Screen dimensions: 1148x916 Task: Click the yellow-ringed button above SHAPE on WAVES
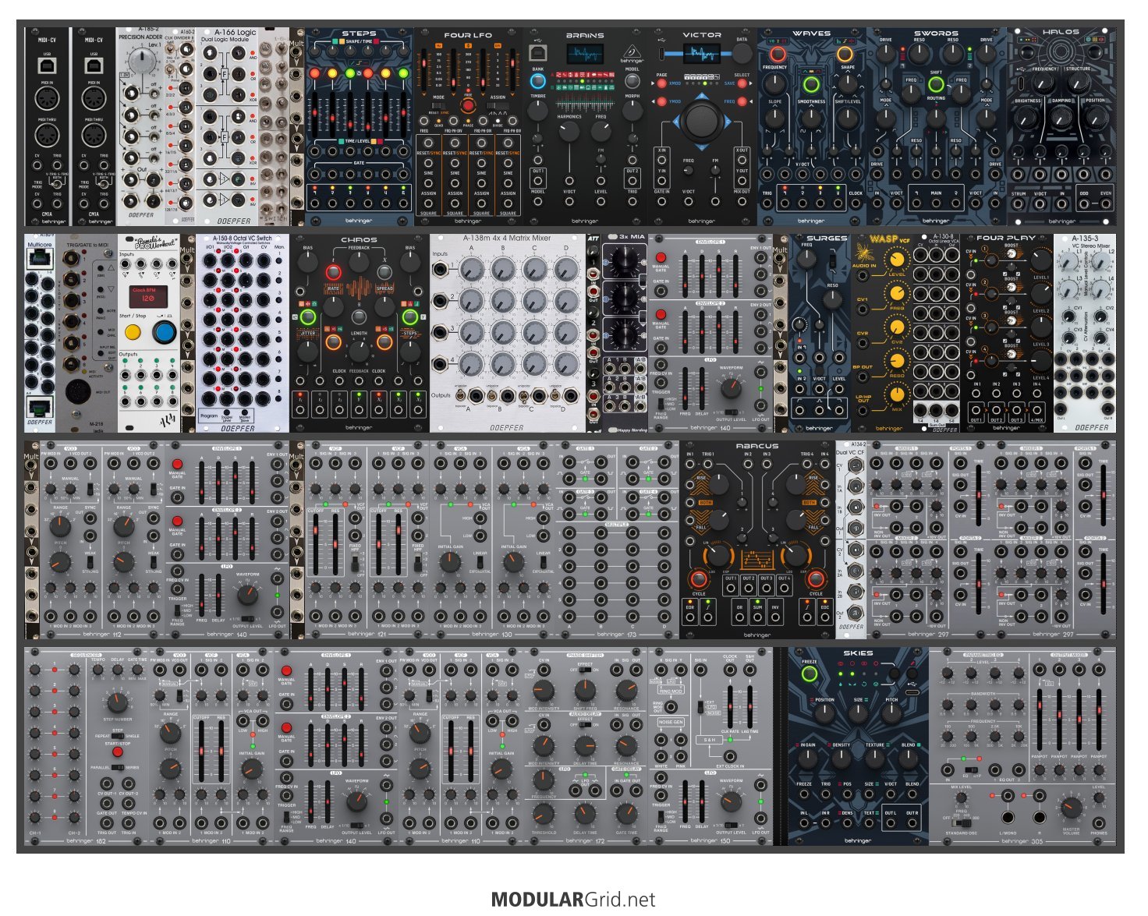point(845,55)
